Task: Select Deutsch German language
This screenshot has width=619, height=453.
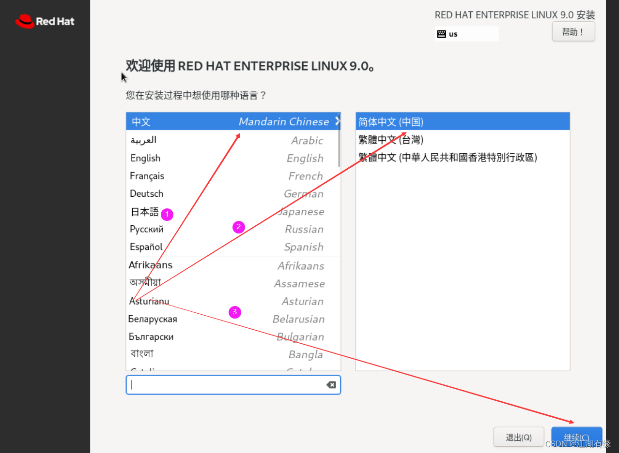Action: [146, 193]
